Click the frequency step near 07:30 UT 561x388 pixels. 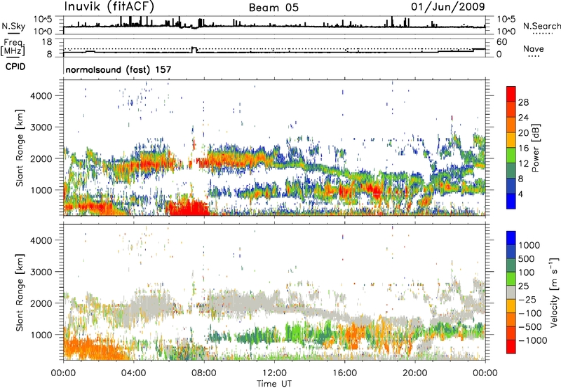pyautogui.click(x=194, y=50)
